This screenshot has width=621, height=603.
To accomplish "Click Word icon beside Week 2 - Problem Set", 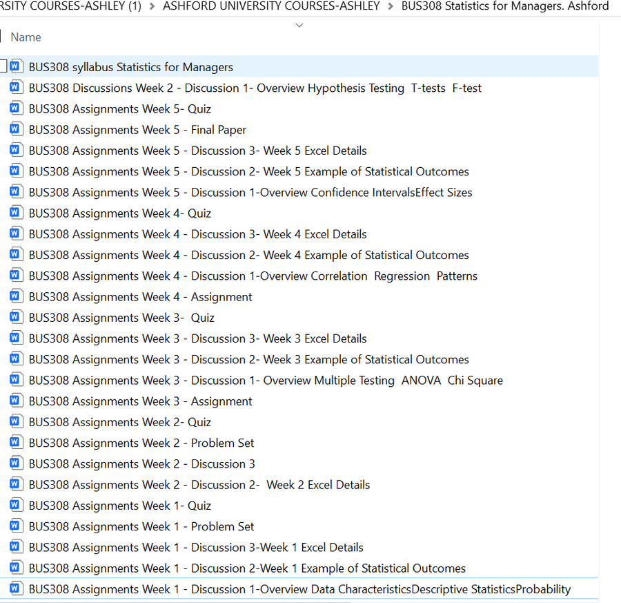I will (16, 443).
